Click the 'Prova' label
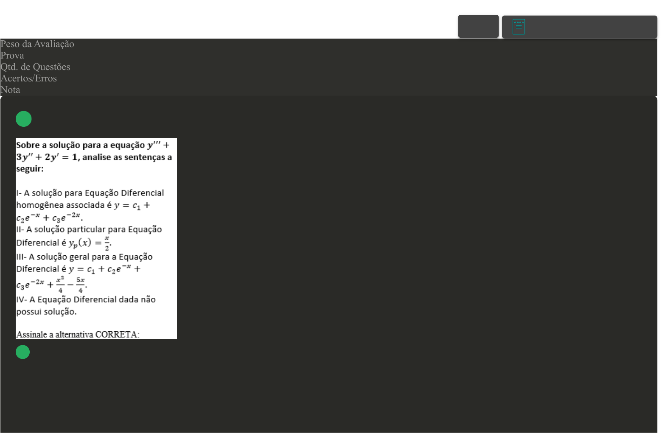The height and width of the screenshot is (433, 662). point(12,56)
